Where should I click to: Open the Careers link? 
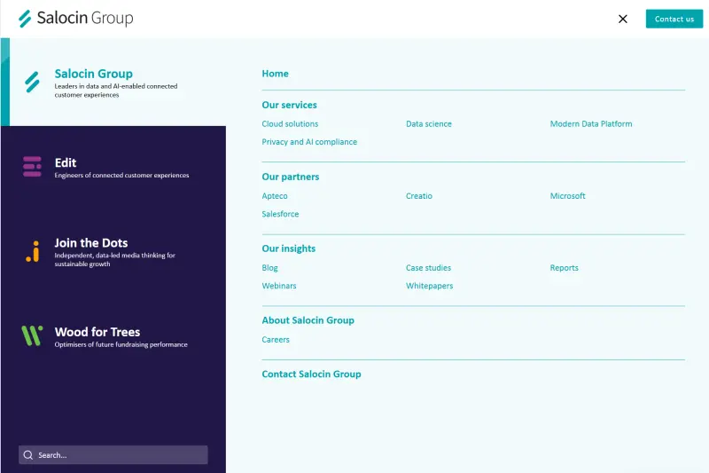point(276,340)
